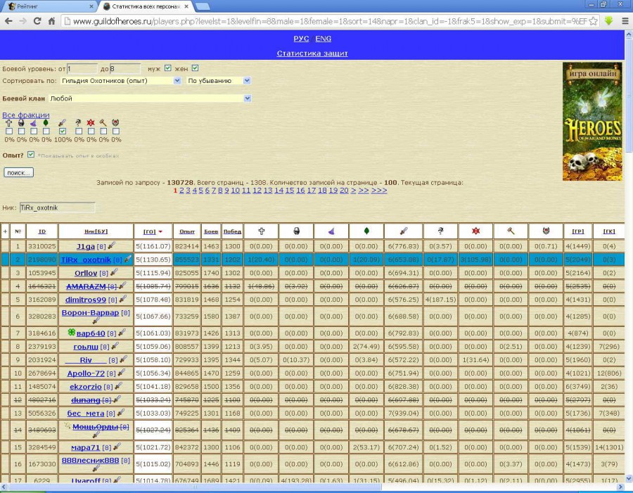Go to results page 20

pos(344,190)
